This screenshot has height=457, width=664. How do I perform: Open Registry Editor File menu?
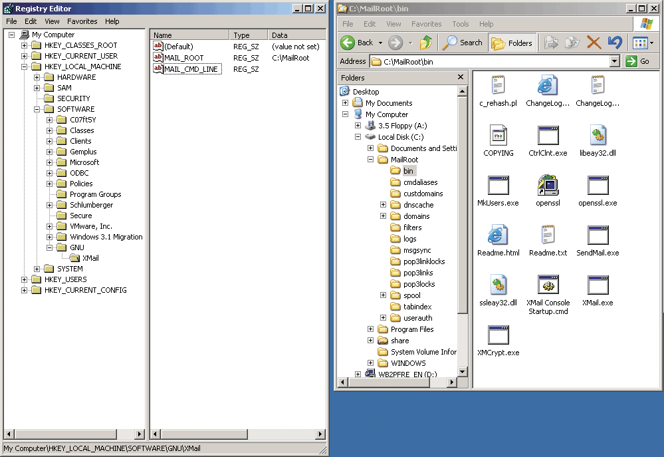[x=11, y=21]
